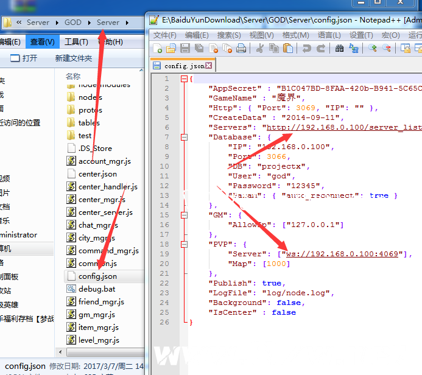
Task: Open the 搜索(S) menu in Notepad++
Action: pos(229,35)
